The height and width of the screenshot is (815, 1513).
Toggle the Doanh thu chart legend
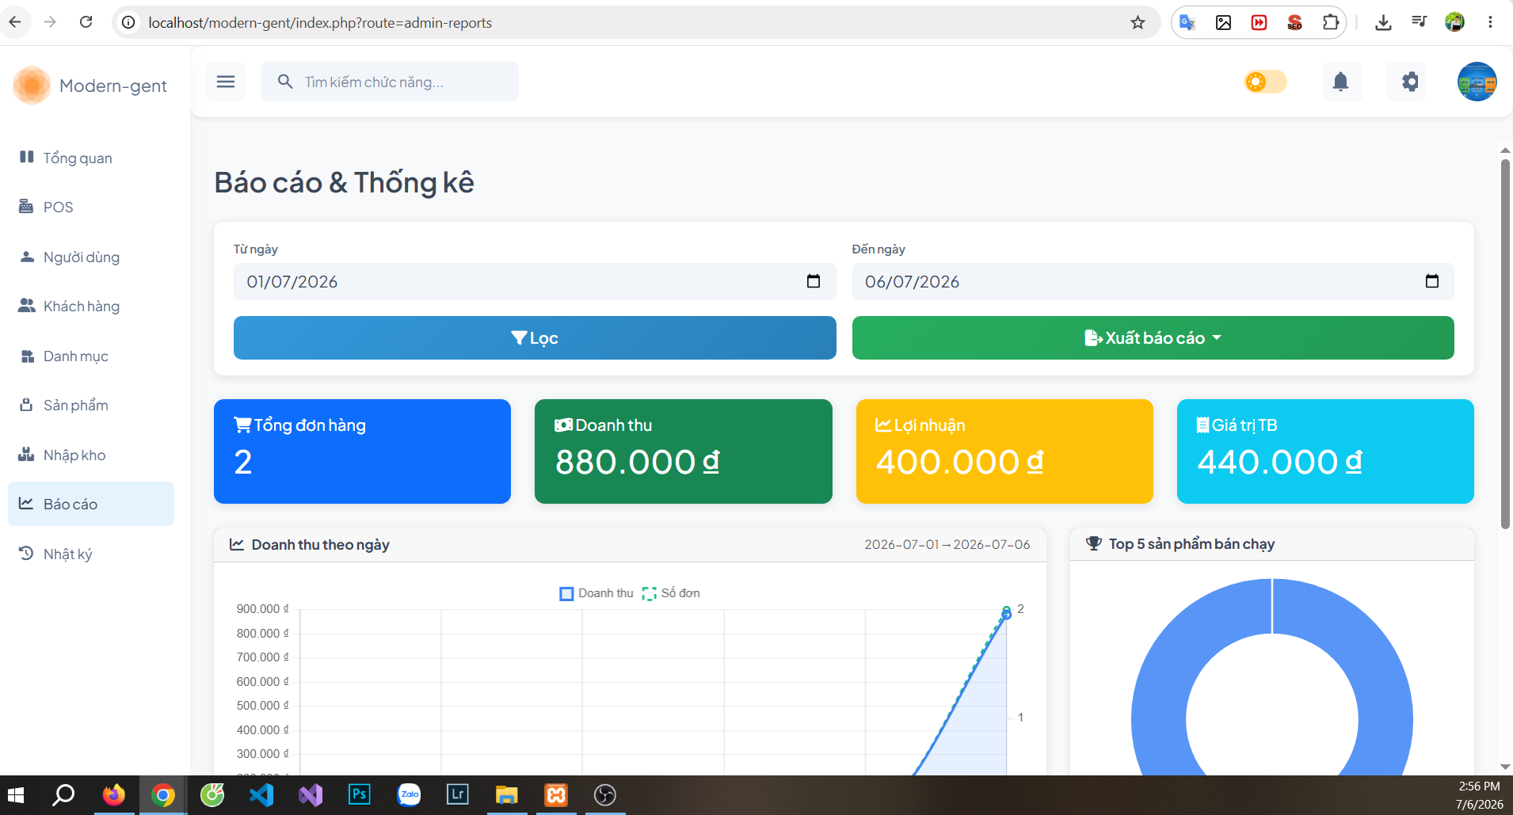[596, 593]
